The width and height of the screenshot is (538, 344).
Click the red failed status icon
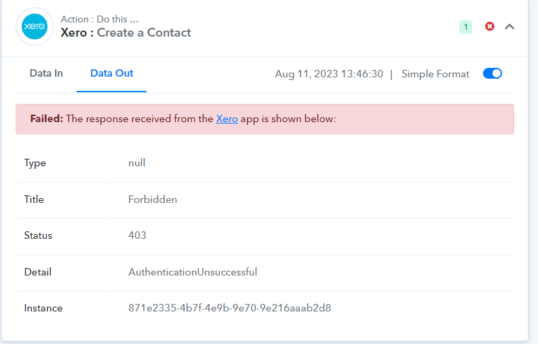(490, 26)
